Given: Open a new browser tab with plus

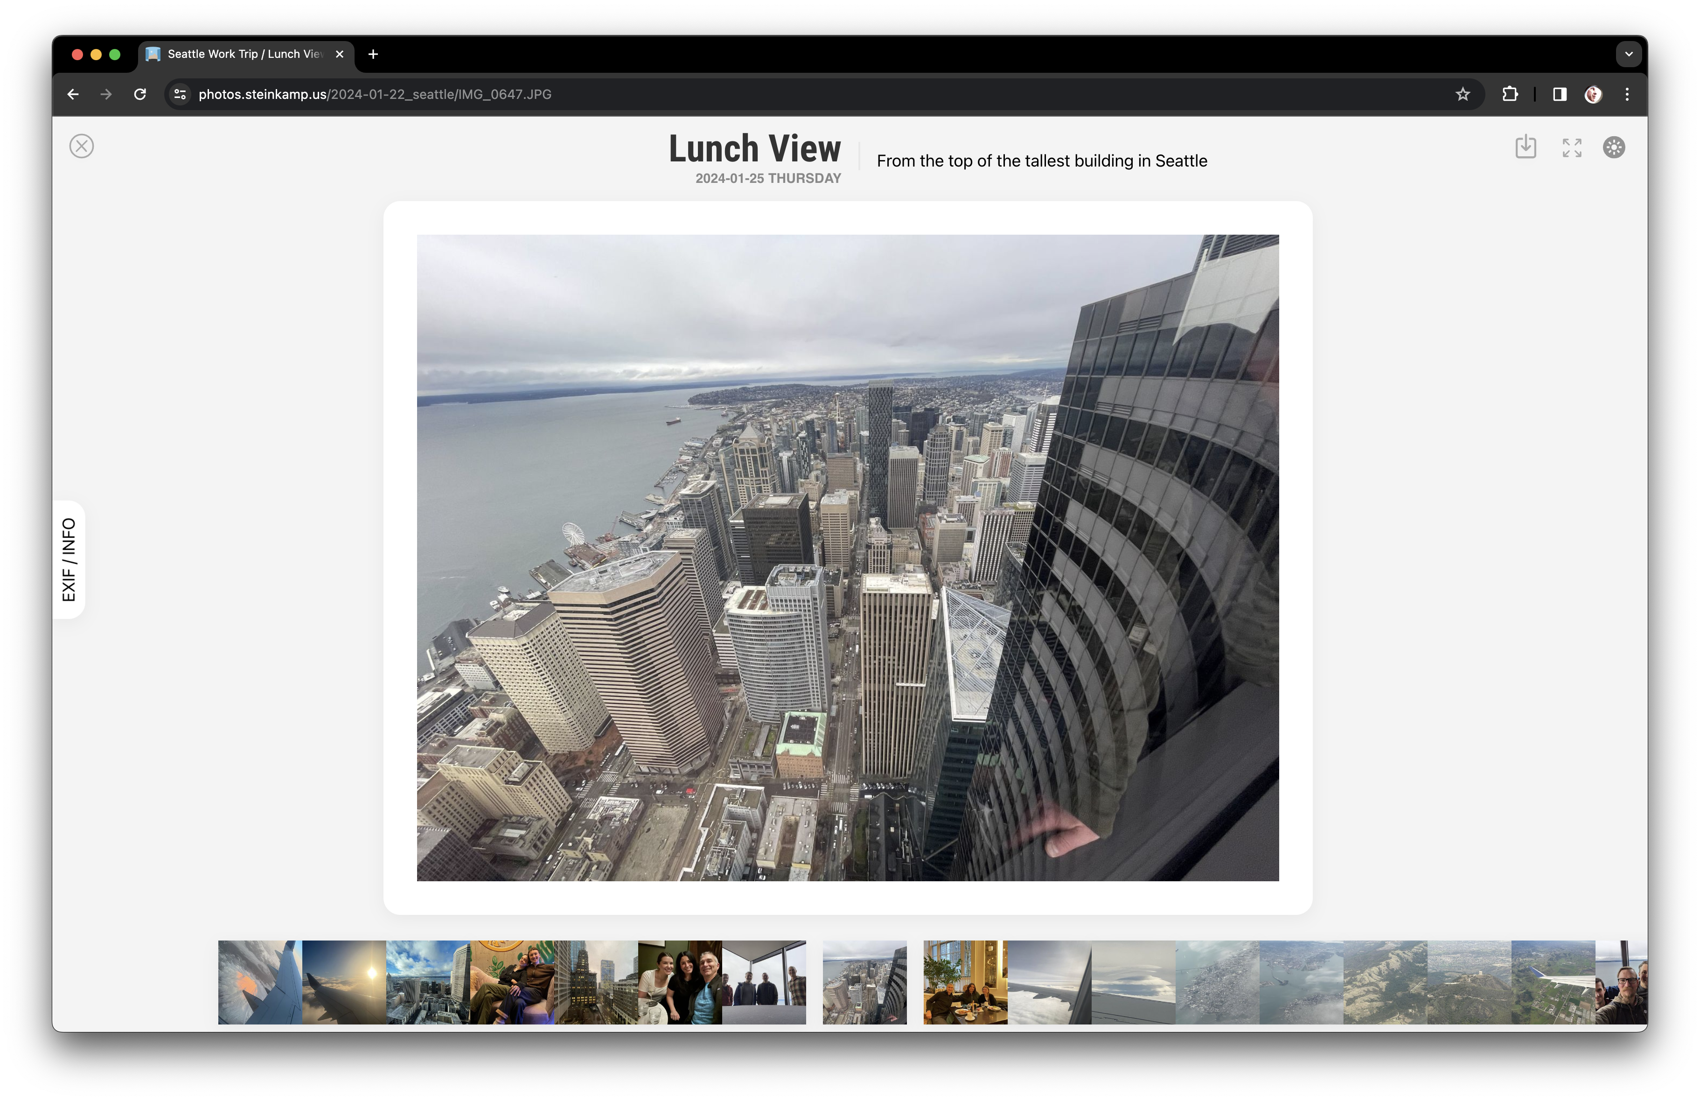Looking at the screenshot, I should (x=373, y=54).
